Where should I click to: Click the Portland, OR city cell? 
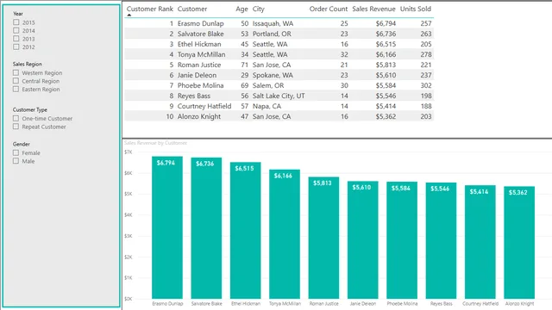click(x=272, y=34)
